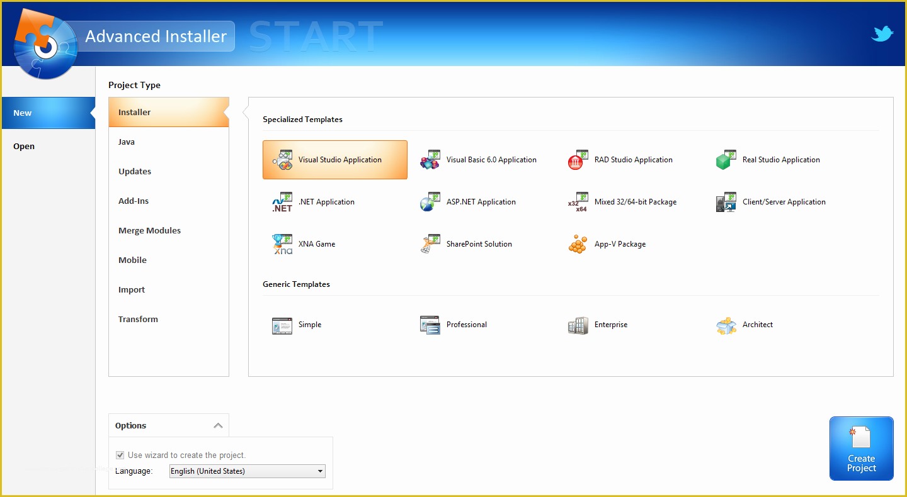Viewport: 907px width, 497px height.
Task: Click the Real Studio Application label
Action: pyautogui.click(x=781, y=160)
